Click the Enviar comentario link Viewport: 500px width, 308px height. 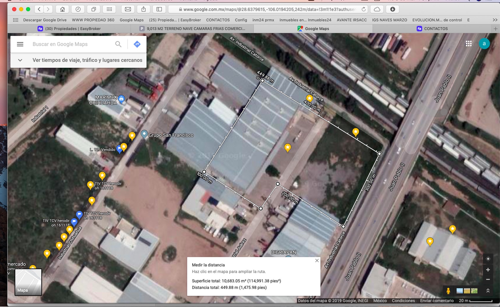(x=437, y=301)
